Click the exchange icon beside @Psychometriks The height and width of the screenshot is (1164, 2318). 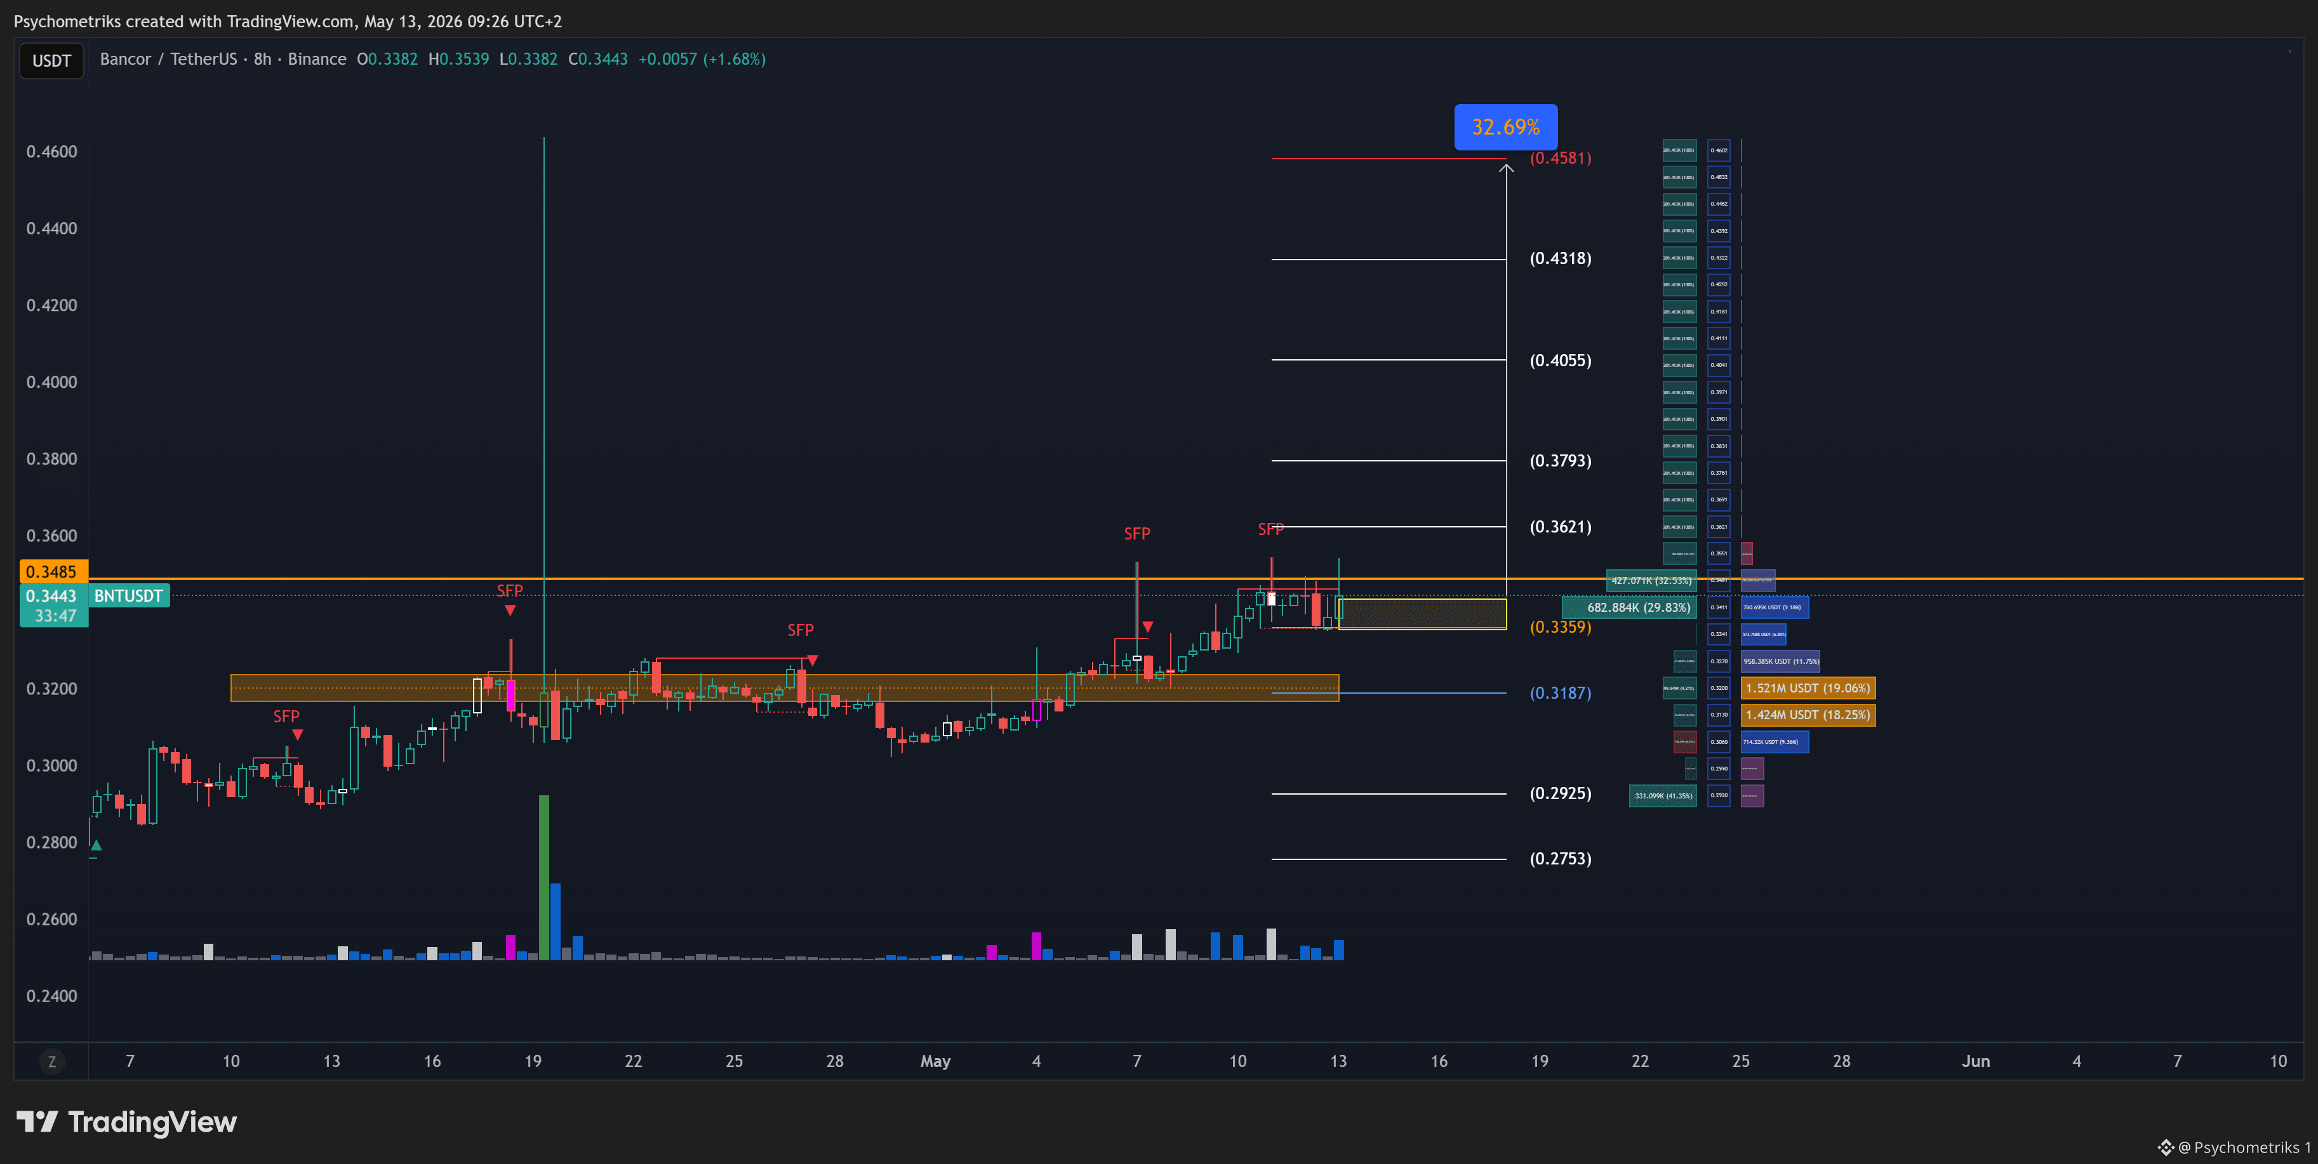click(x=2166, y=1147)
